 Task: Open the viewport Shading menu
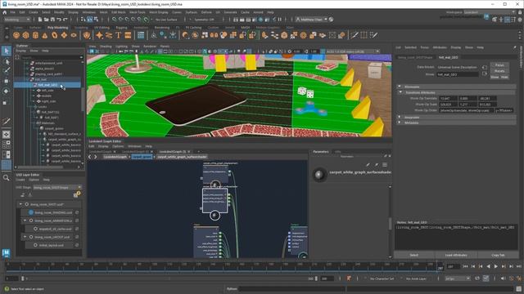[x=106, y=47]
